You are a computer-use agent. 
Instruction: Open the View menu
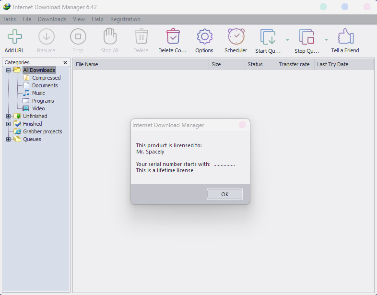point(79,19)
